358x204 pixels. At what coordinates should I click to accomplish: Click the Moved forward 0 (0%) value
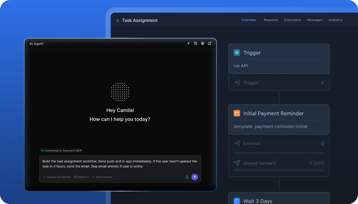pos(317,163)
